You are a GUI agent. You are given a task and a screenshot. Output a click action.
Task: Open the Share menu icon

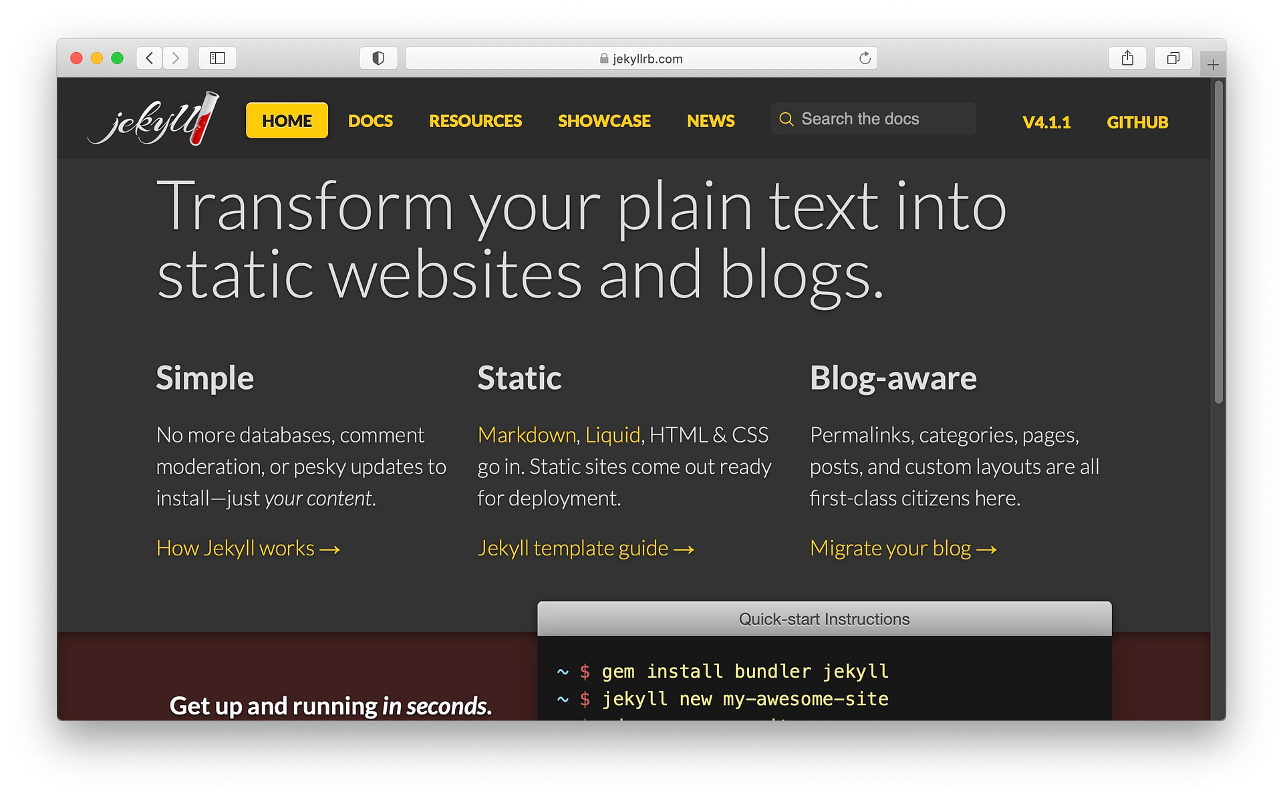tap(1128, 58)
